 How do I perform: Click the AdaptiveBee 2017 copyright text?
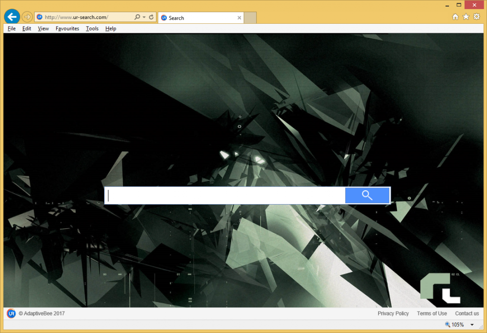pyautogui.click(x=42, y=314)
